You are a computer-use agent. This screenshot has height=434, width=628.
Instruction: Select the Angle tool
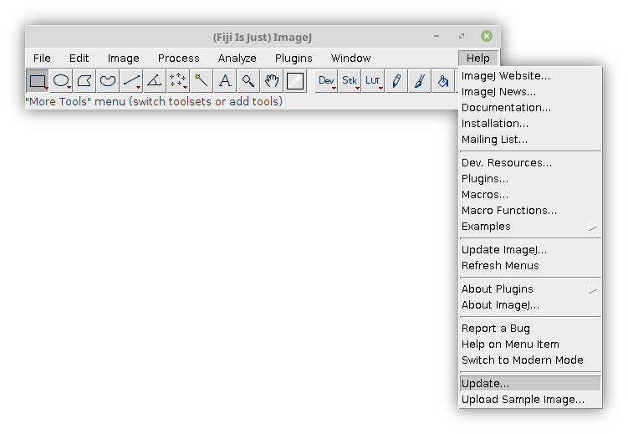click(x=155, y=81)
